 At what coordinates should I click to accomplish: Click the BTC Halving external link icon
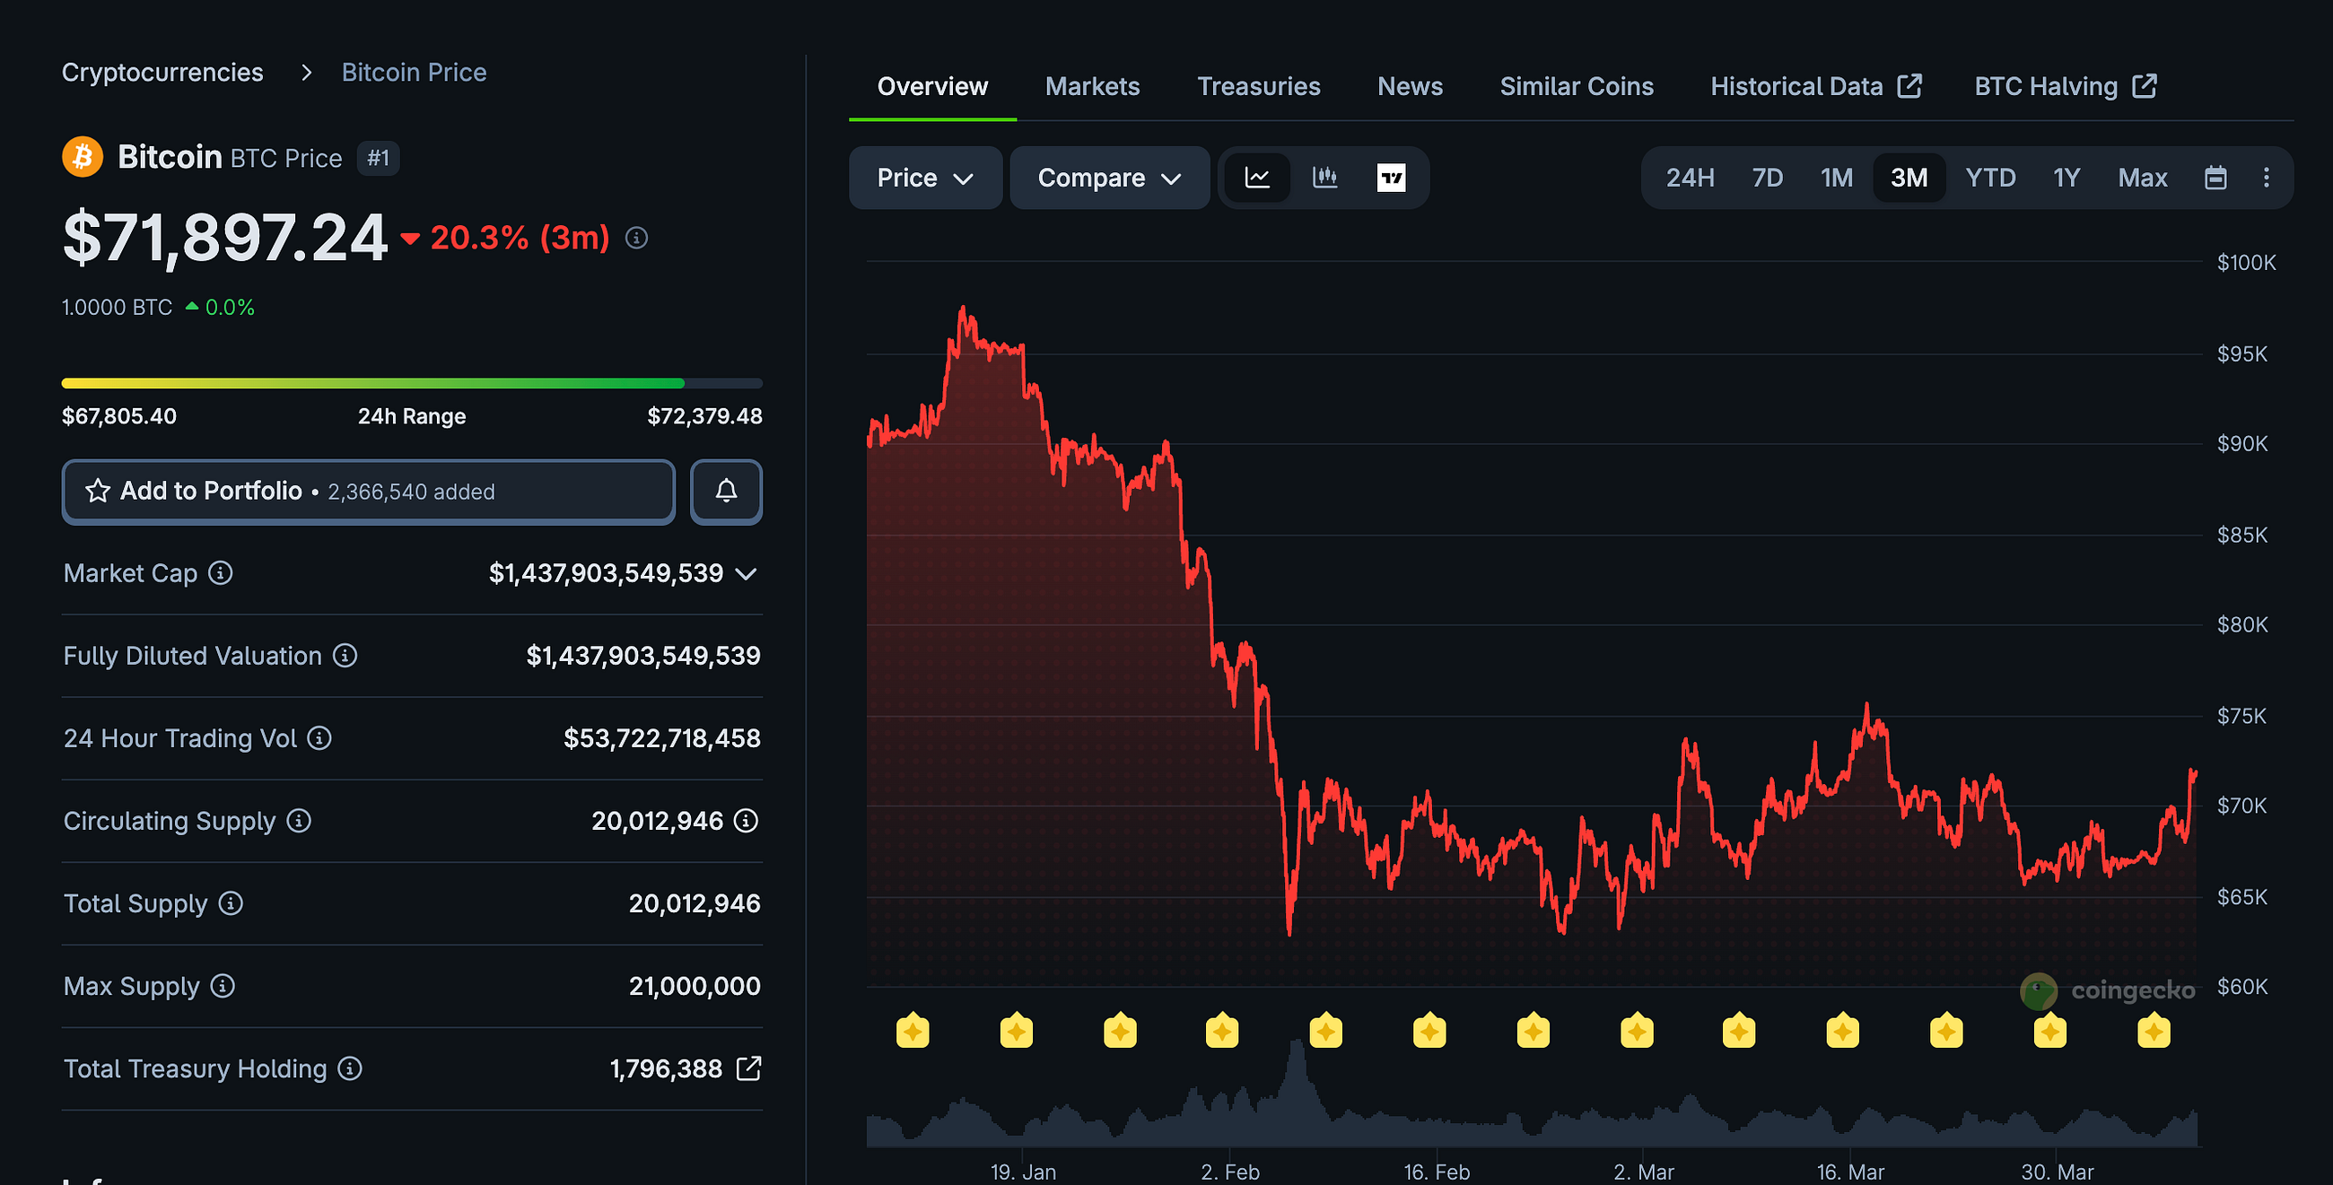click(2145, 86)
